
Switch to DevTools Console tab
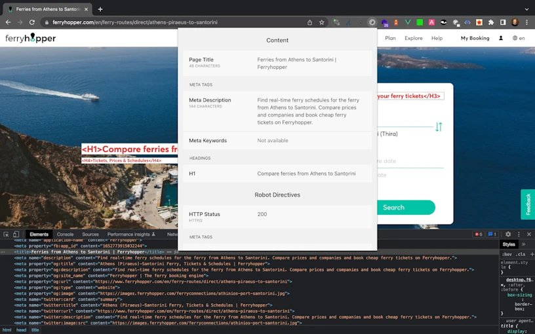coord(65,234)
